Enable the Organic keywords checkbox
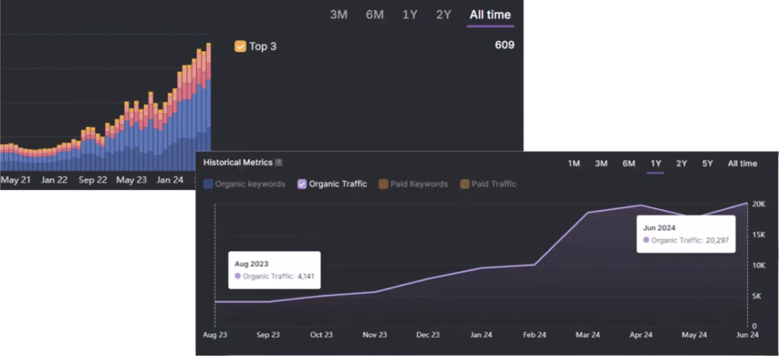 click(208, 184)
